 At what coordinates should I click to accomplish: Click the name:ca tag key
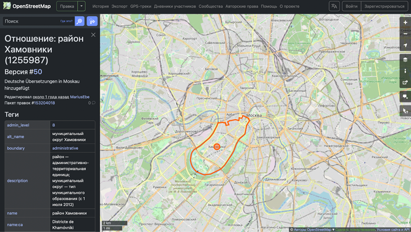click(x=15, y=225)
